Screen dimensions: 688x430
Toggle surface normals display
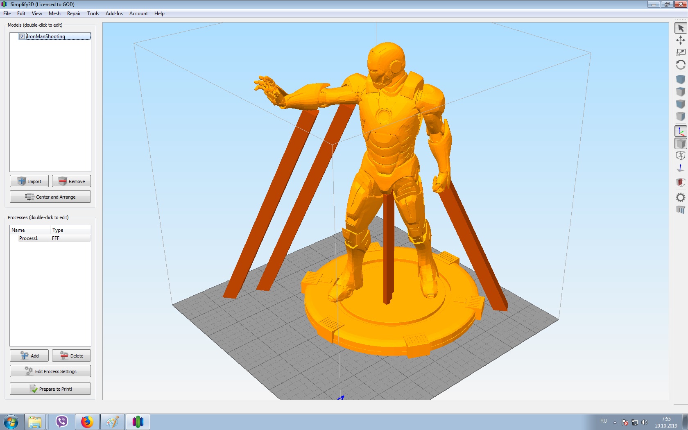click(681, 168)
